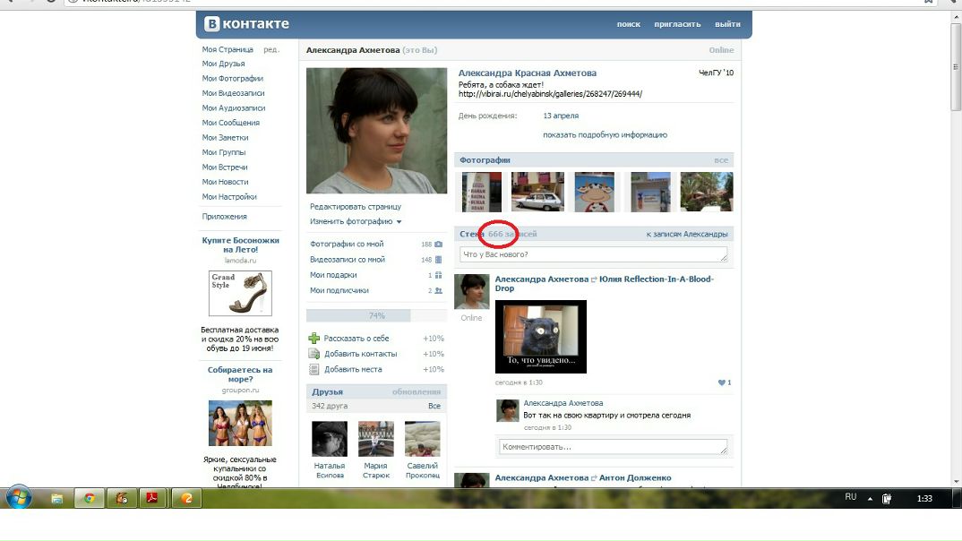This screenshot has width=962, height=541.
Task: Click the Купите Босоножки на Лето! ad title
Action: (240, 245)
